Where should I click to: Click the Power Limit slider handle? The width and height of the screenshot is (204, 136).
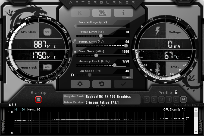click(101, 36)
